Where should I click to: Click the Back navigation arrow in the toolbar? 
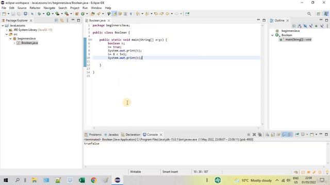point(168,14)
